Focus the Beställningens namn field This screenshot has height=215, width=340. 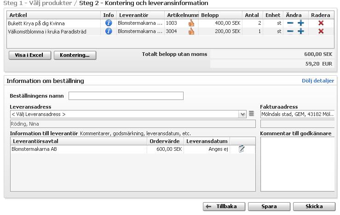coord(126,96)
